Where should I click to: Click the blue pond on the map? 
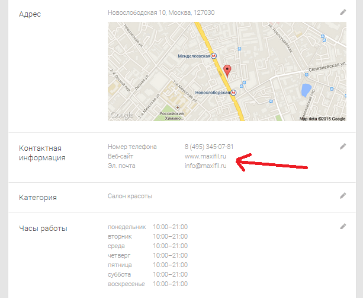click(x=306, y=90)
